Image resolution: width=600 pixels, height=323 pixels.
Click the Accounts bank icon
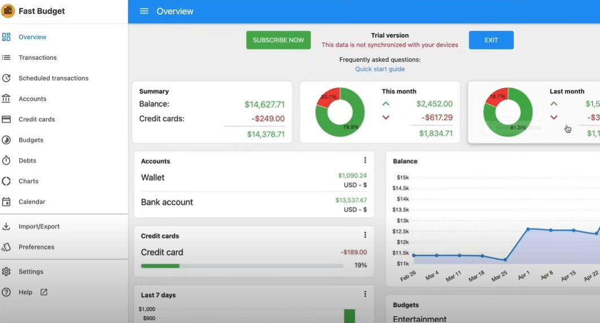(x=6, y=99)
